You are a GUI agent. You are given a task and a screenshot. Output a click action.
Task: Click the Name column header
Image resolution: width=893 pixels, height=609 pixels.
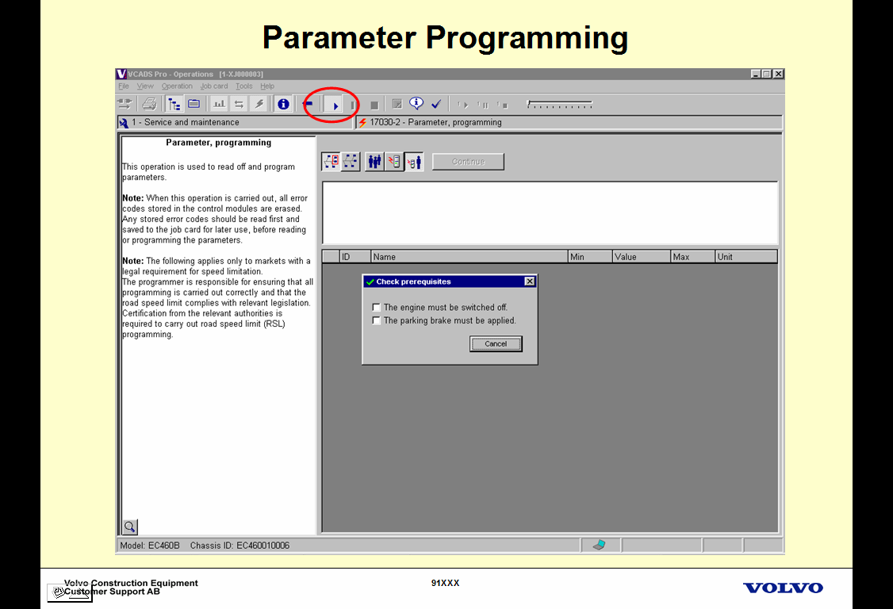pos(469,257)
